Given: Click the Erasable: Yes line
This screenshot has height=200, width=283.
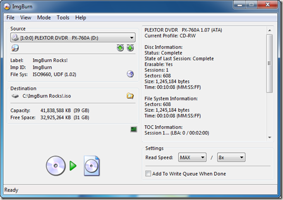Looking at the screenshot, I should click(x=158, y=64).
